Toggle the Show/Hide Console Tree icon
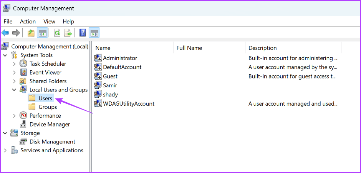 click(42, 33)
